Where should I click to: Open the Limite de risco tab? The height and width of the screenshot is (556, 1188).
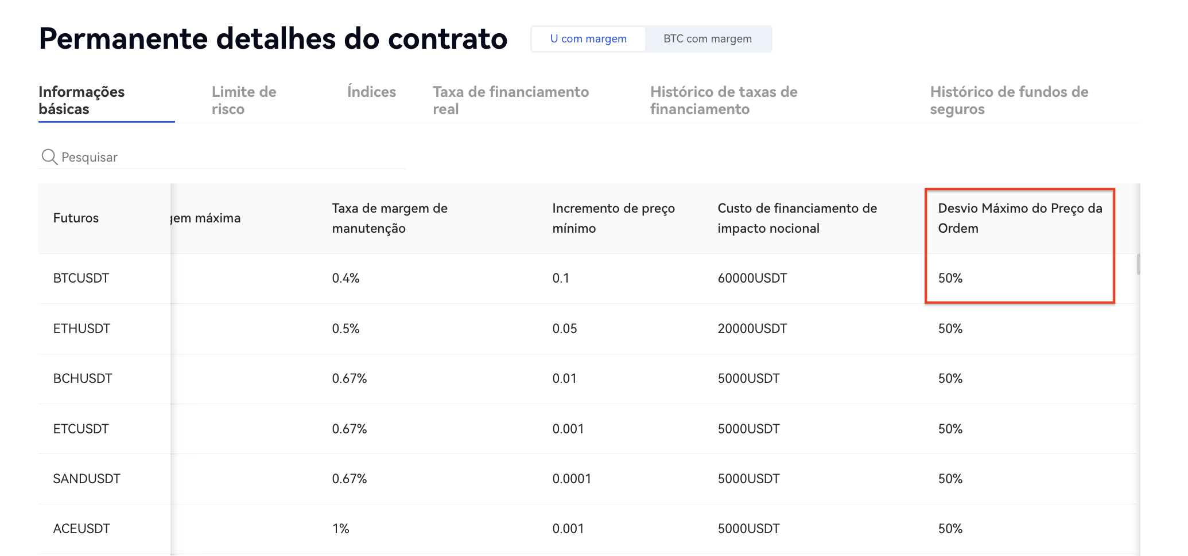(244, 100)
